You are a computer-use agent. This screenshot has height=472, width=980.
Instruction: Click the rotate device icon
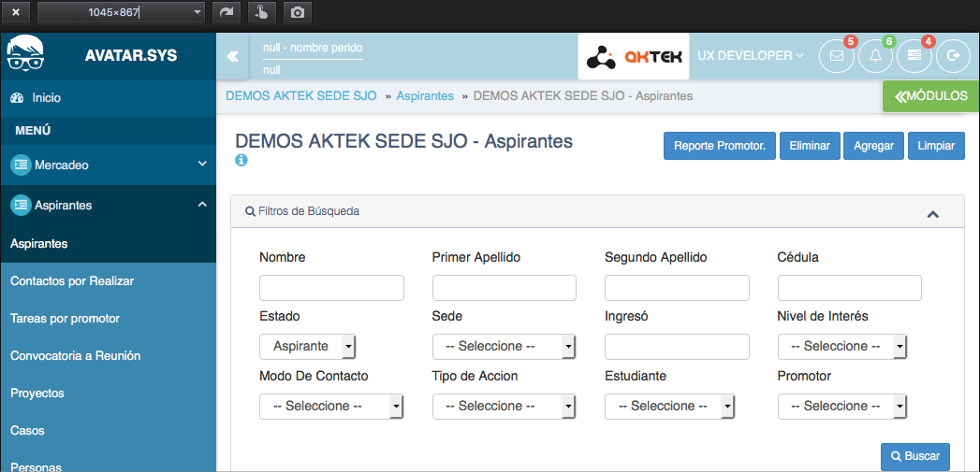226,12
